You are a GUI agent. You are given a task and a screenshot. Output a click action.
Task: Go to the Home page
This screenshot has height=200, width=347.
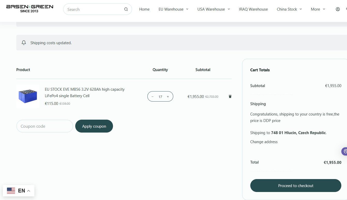(144, 9)
